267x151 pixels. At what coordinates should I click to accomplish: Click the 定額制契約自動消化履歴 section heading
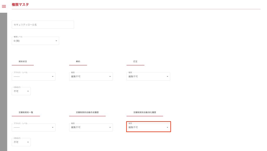144,112
